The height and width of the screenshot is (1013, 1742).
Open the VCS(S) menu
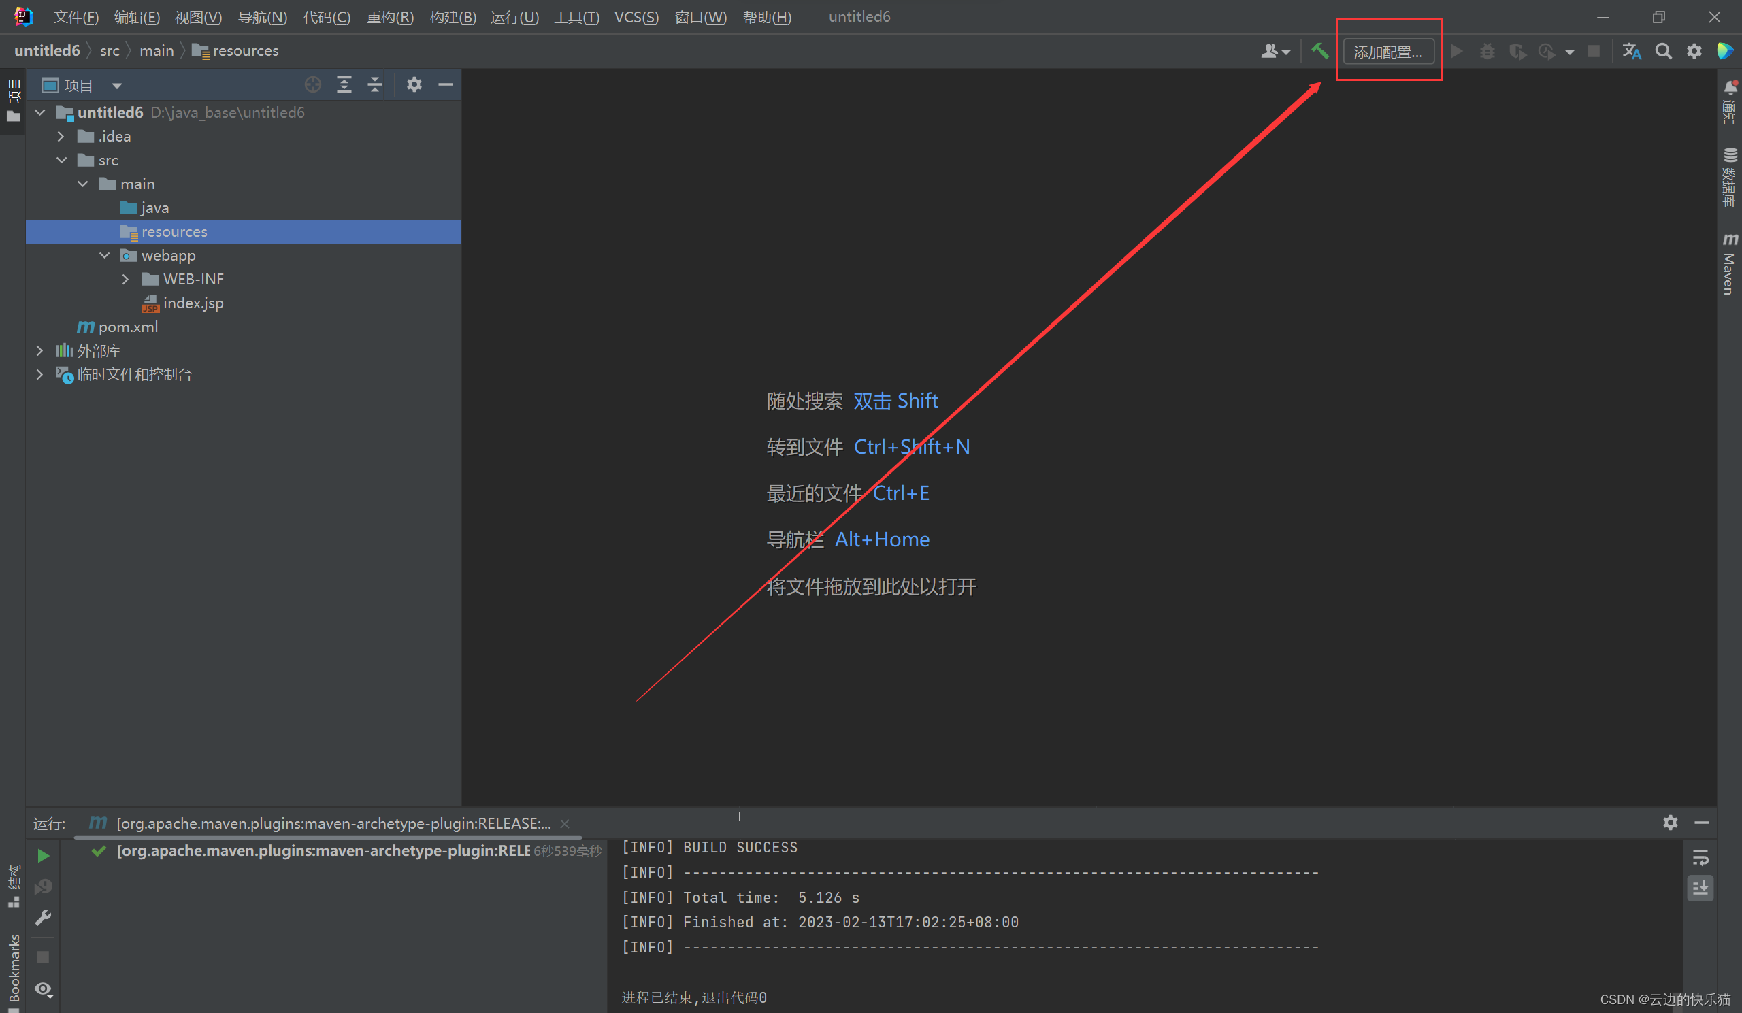(x=636, y=17)
